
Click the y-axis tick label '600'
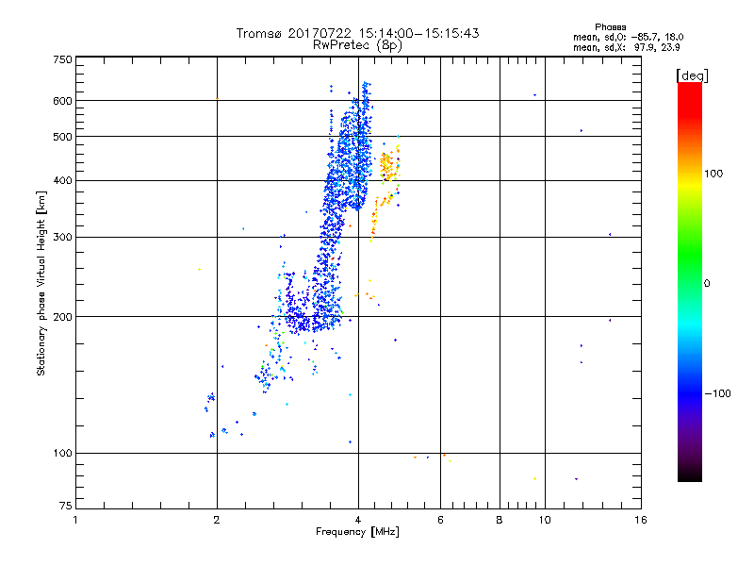tap(62, 101)
